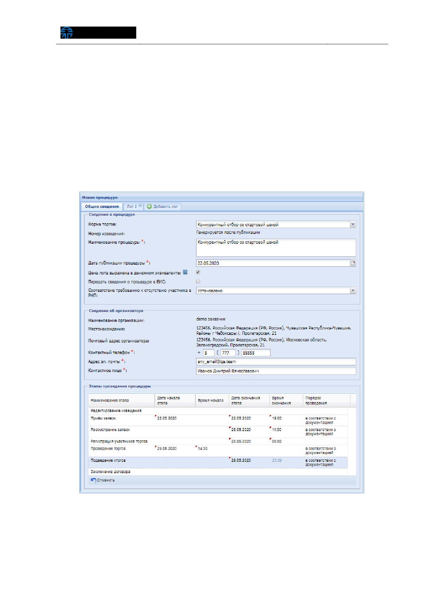Click the undo arrow icon beside Отменить
The height and width of the screenshot is (598, 423).
93,480
